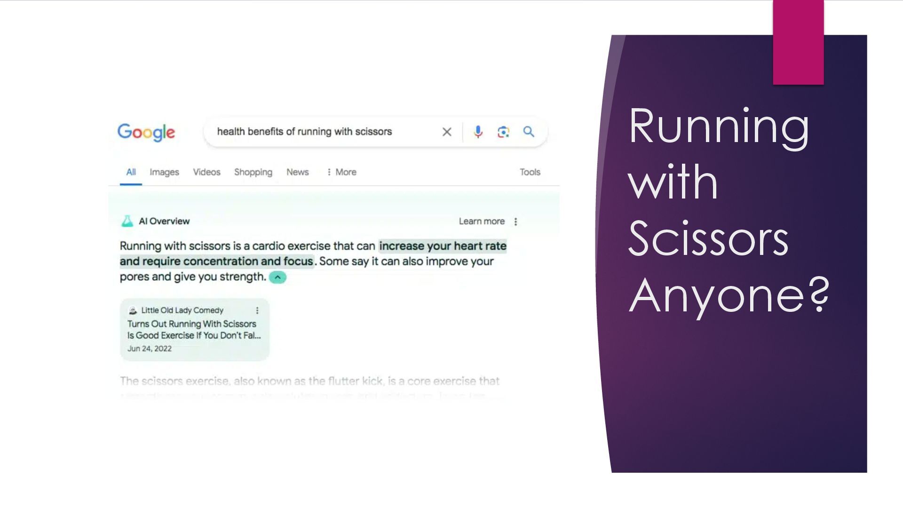Switch to the Videos tab
Image resolution: width=903 pixels, height=508 pixels.
(206, 172)
